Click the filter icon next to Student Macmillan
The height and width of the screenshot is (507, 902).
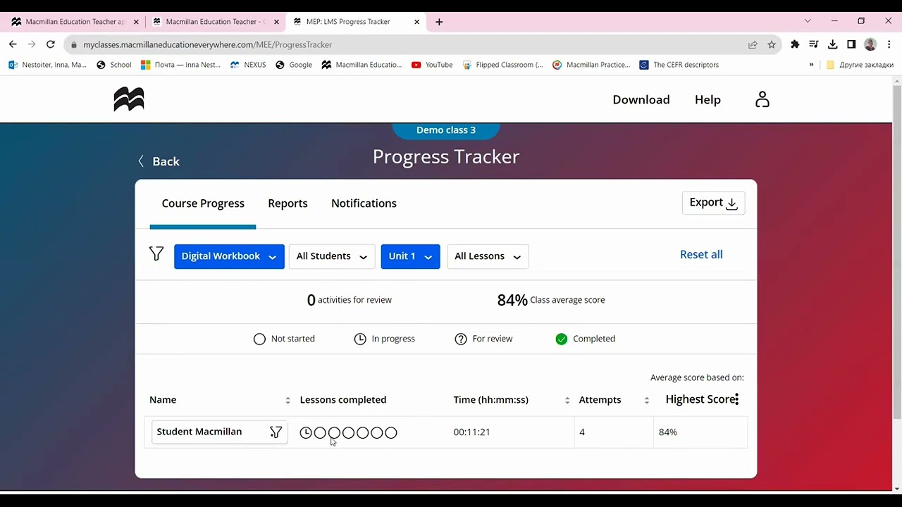pyautogui.click(x=276, y=432)
